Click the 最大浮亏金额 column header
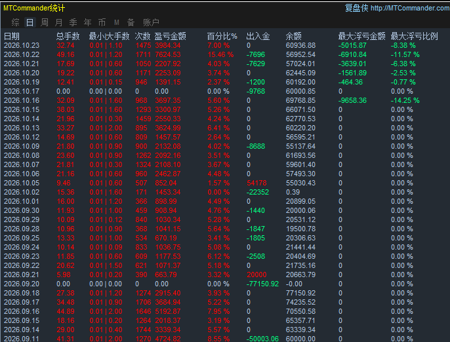 click(362, 36)
